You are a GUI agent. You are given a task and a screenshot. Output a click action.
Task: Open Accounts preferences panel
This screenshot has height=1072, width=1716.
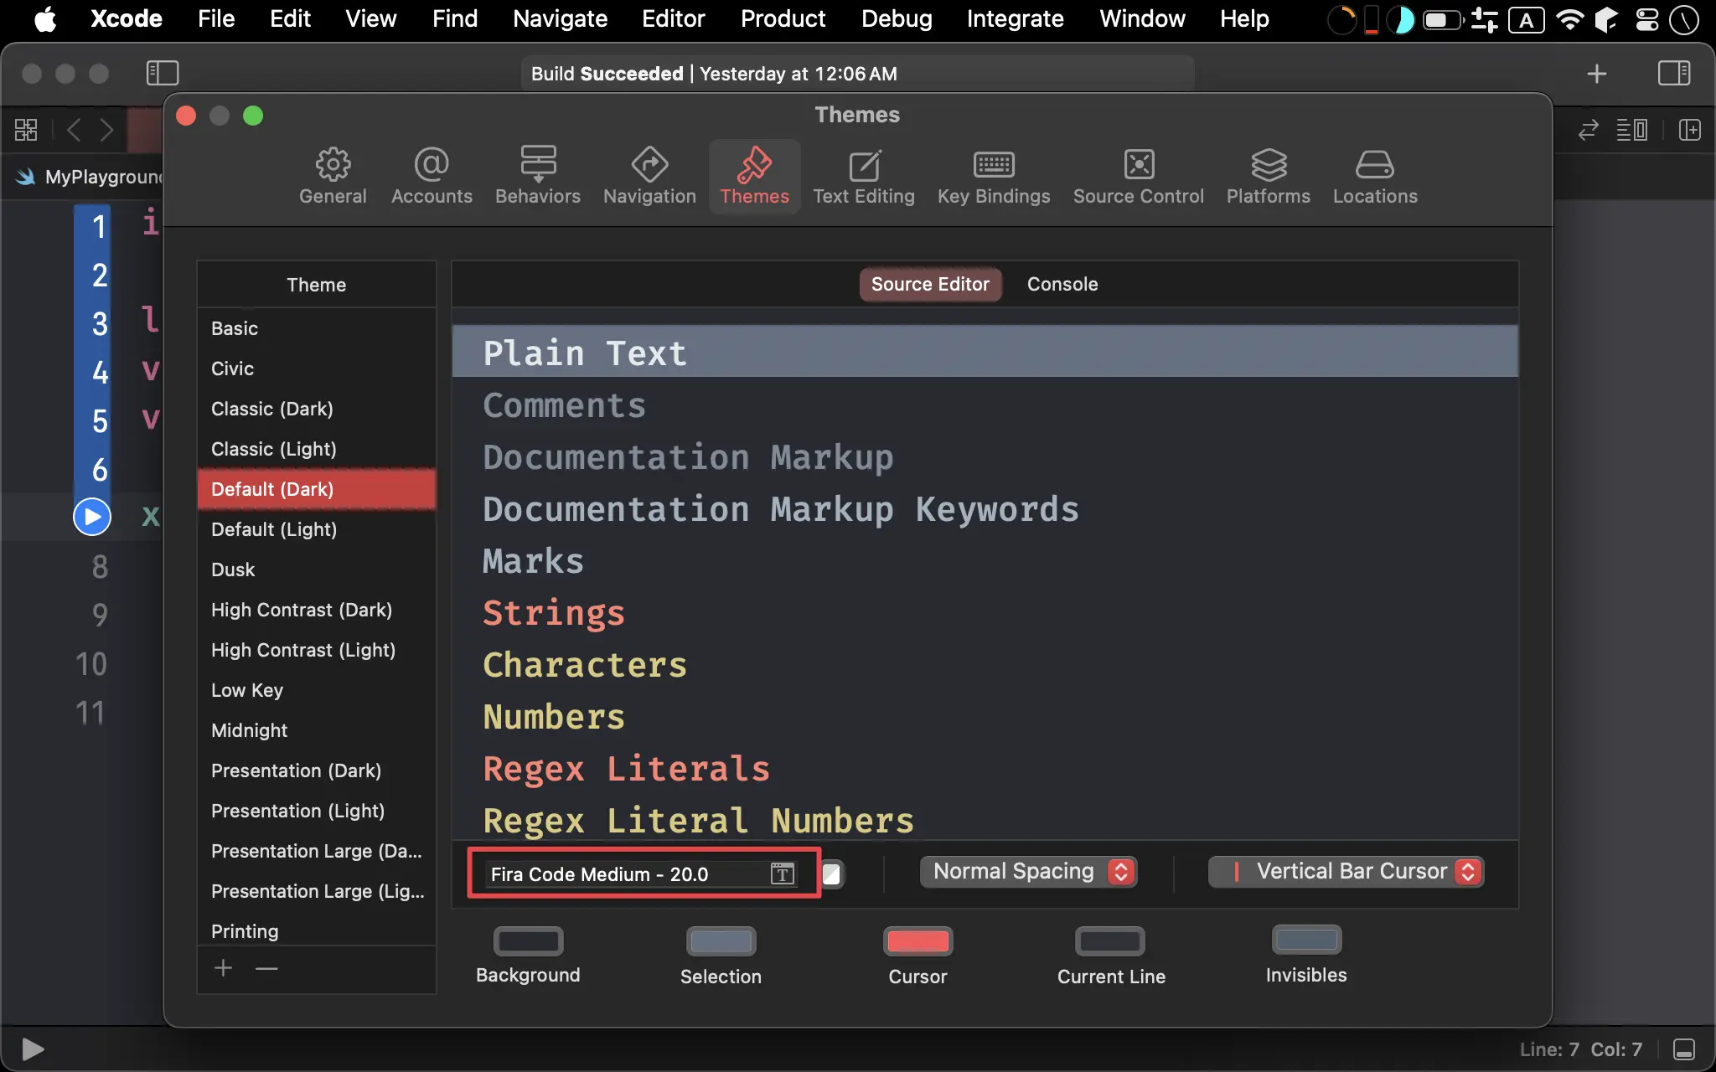click(432, 175)
